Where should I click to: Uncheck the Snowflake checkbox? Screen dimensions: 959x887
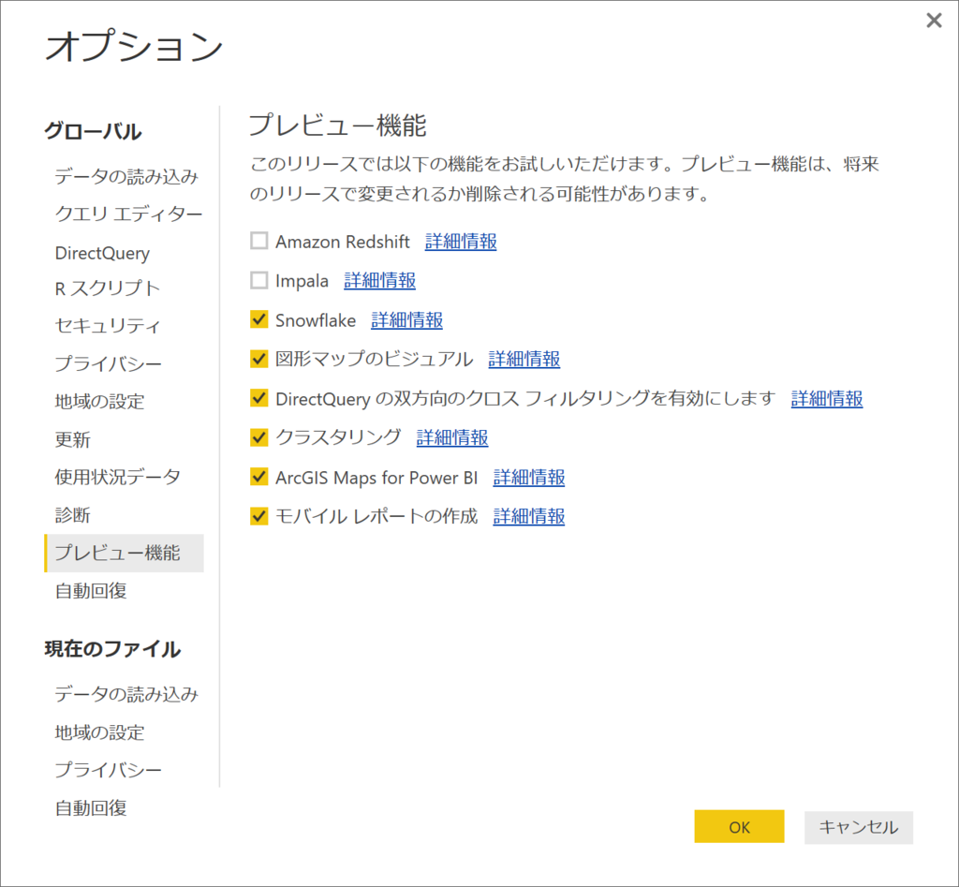point(258,319)
